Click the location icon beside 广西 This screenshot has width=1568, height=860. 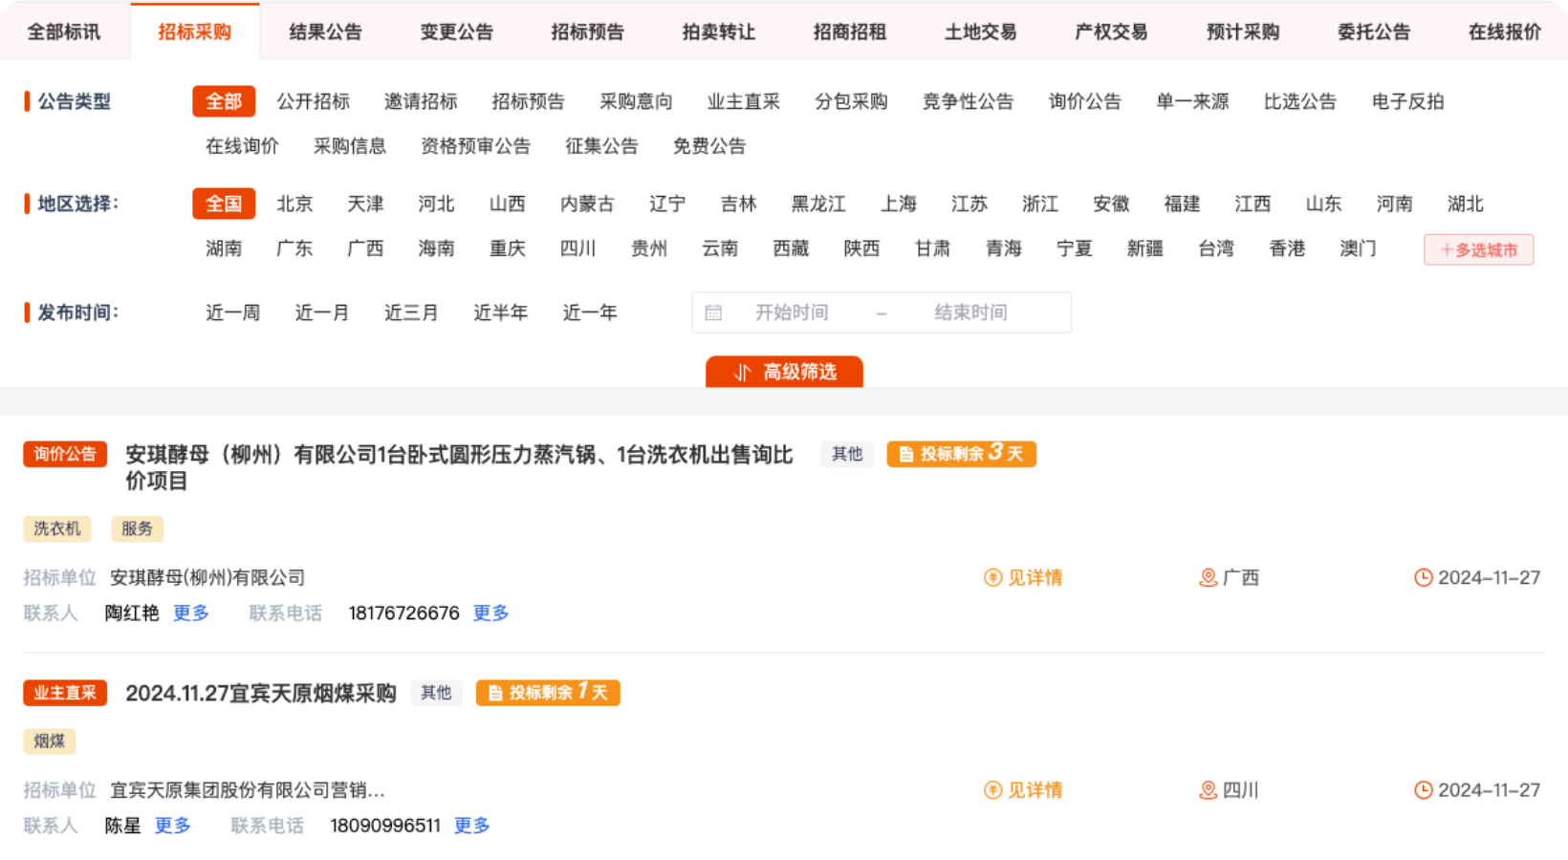click(1209, 577)
